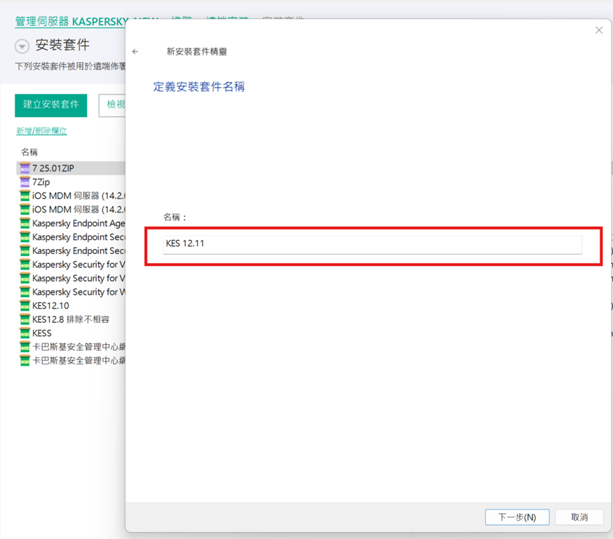Screen dimensions: 613x539
Task: Click the 7Zip package icon
Action: (25, 182)
